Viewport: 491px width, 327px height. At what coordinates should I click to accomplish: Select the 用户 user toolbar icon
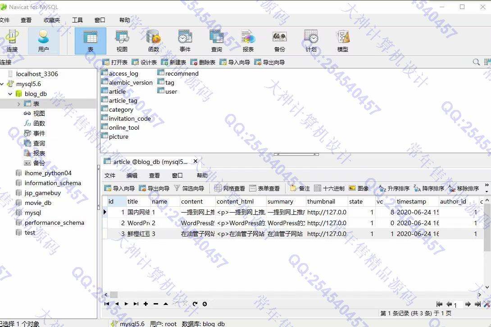[44, 41]
